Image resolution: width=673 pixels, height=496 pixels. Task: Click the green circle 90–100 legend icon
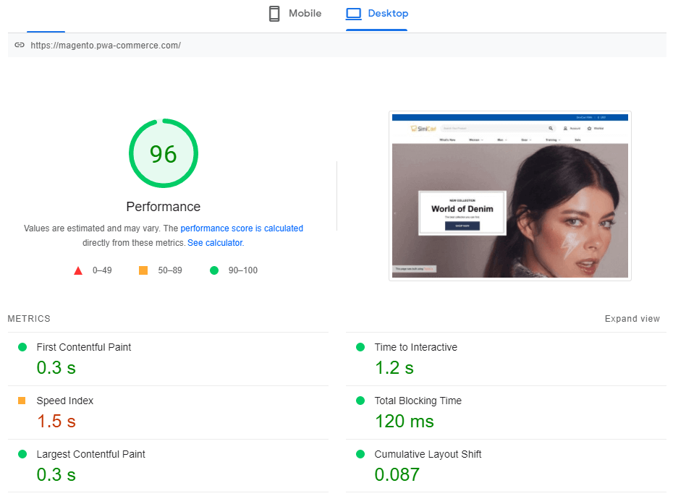pos(213,270)
